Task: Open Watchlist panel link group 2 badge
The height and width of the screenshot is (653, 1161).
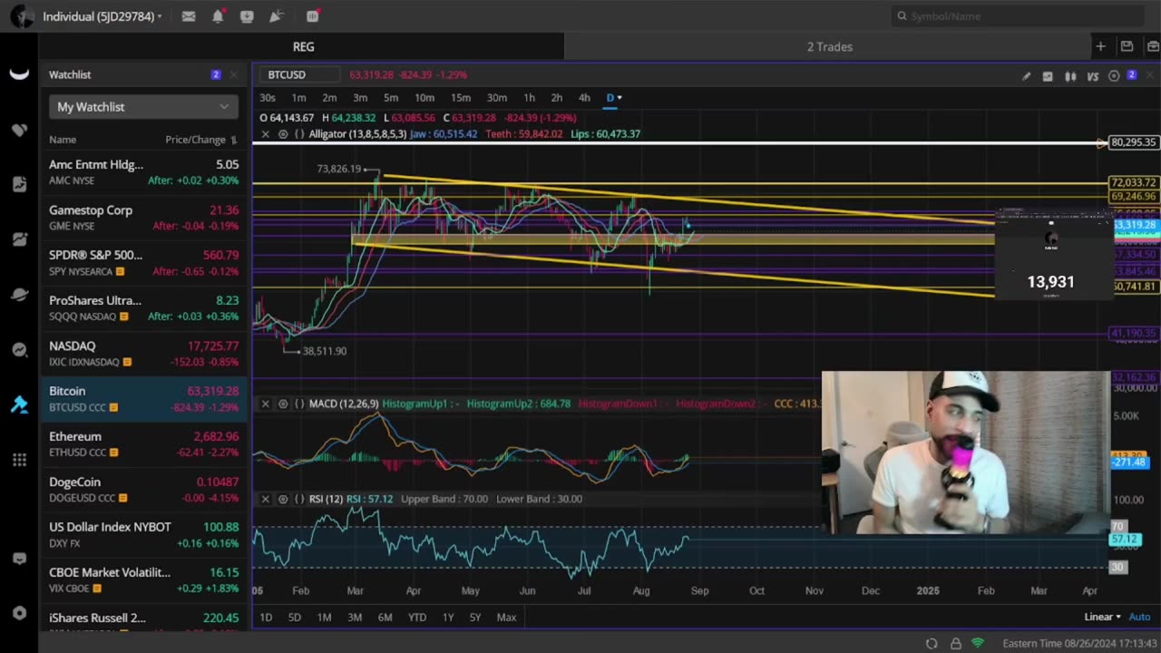Action: click(216, 74)
